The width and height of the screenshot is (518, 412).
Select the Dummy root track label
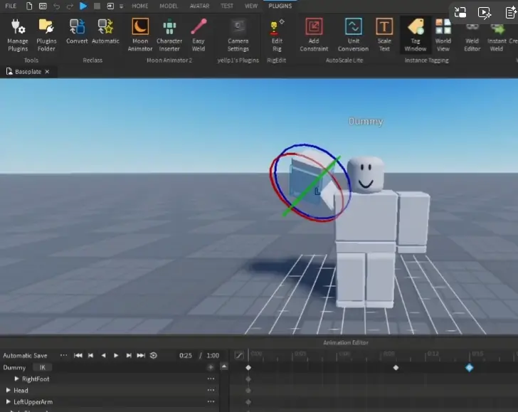14,367
